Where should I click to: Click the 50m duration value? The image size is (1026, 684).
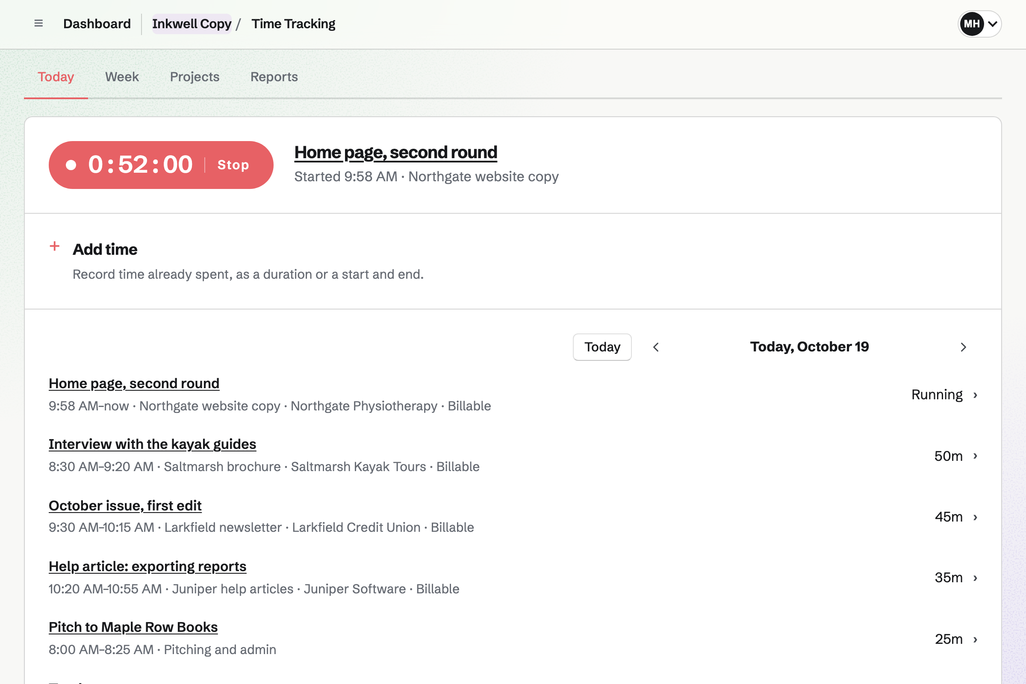(948, 456)
